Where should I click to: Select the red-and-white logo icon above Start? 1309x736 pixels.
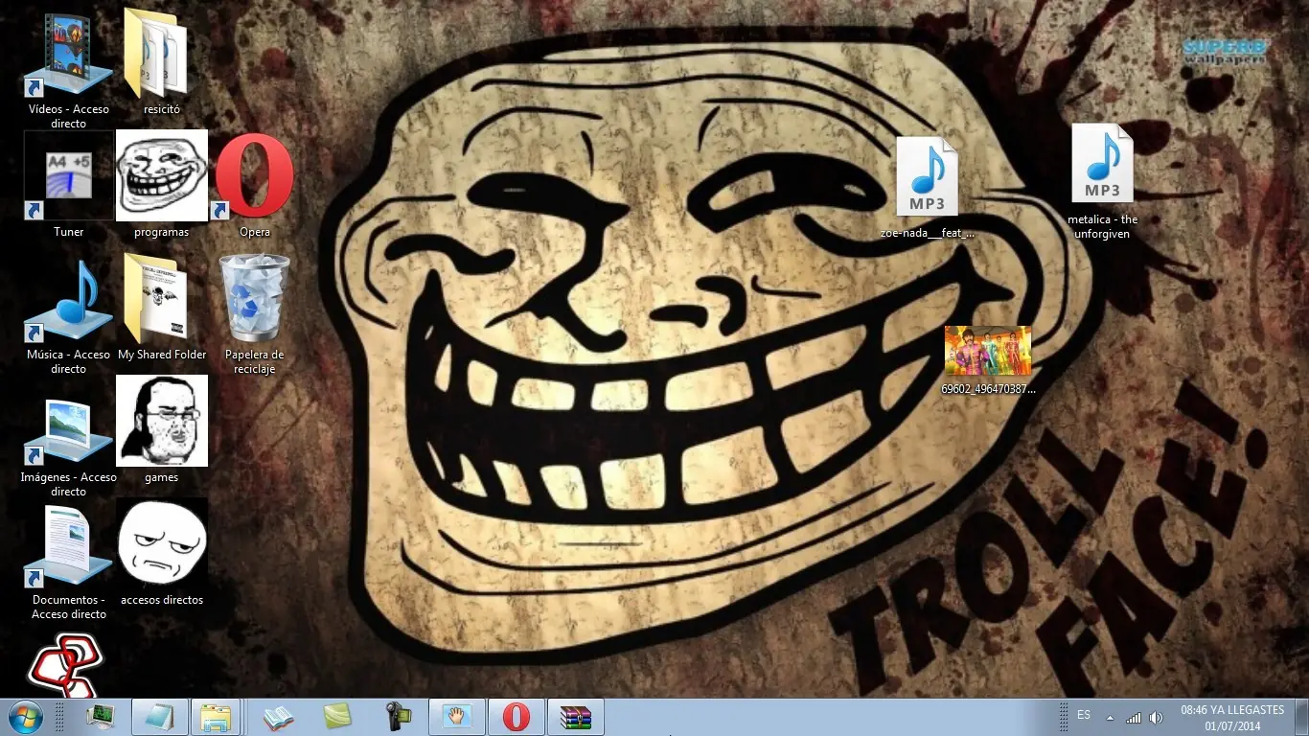65,665
